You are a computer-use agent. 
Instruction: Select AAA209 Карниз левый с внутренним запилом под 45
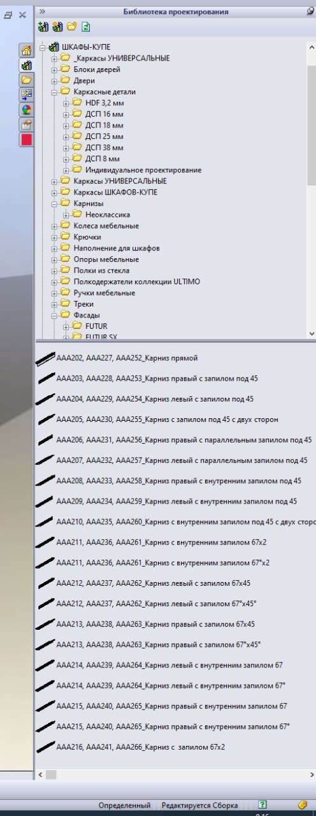176,501
